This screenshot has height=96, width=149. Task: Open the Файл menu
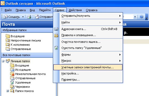(8, 10)
